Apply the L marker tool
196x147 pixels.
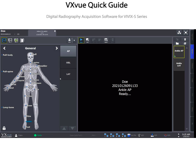click(x=100, y=40)
